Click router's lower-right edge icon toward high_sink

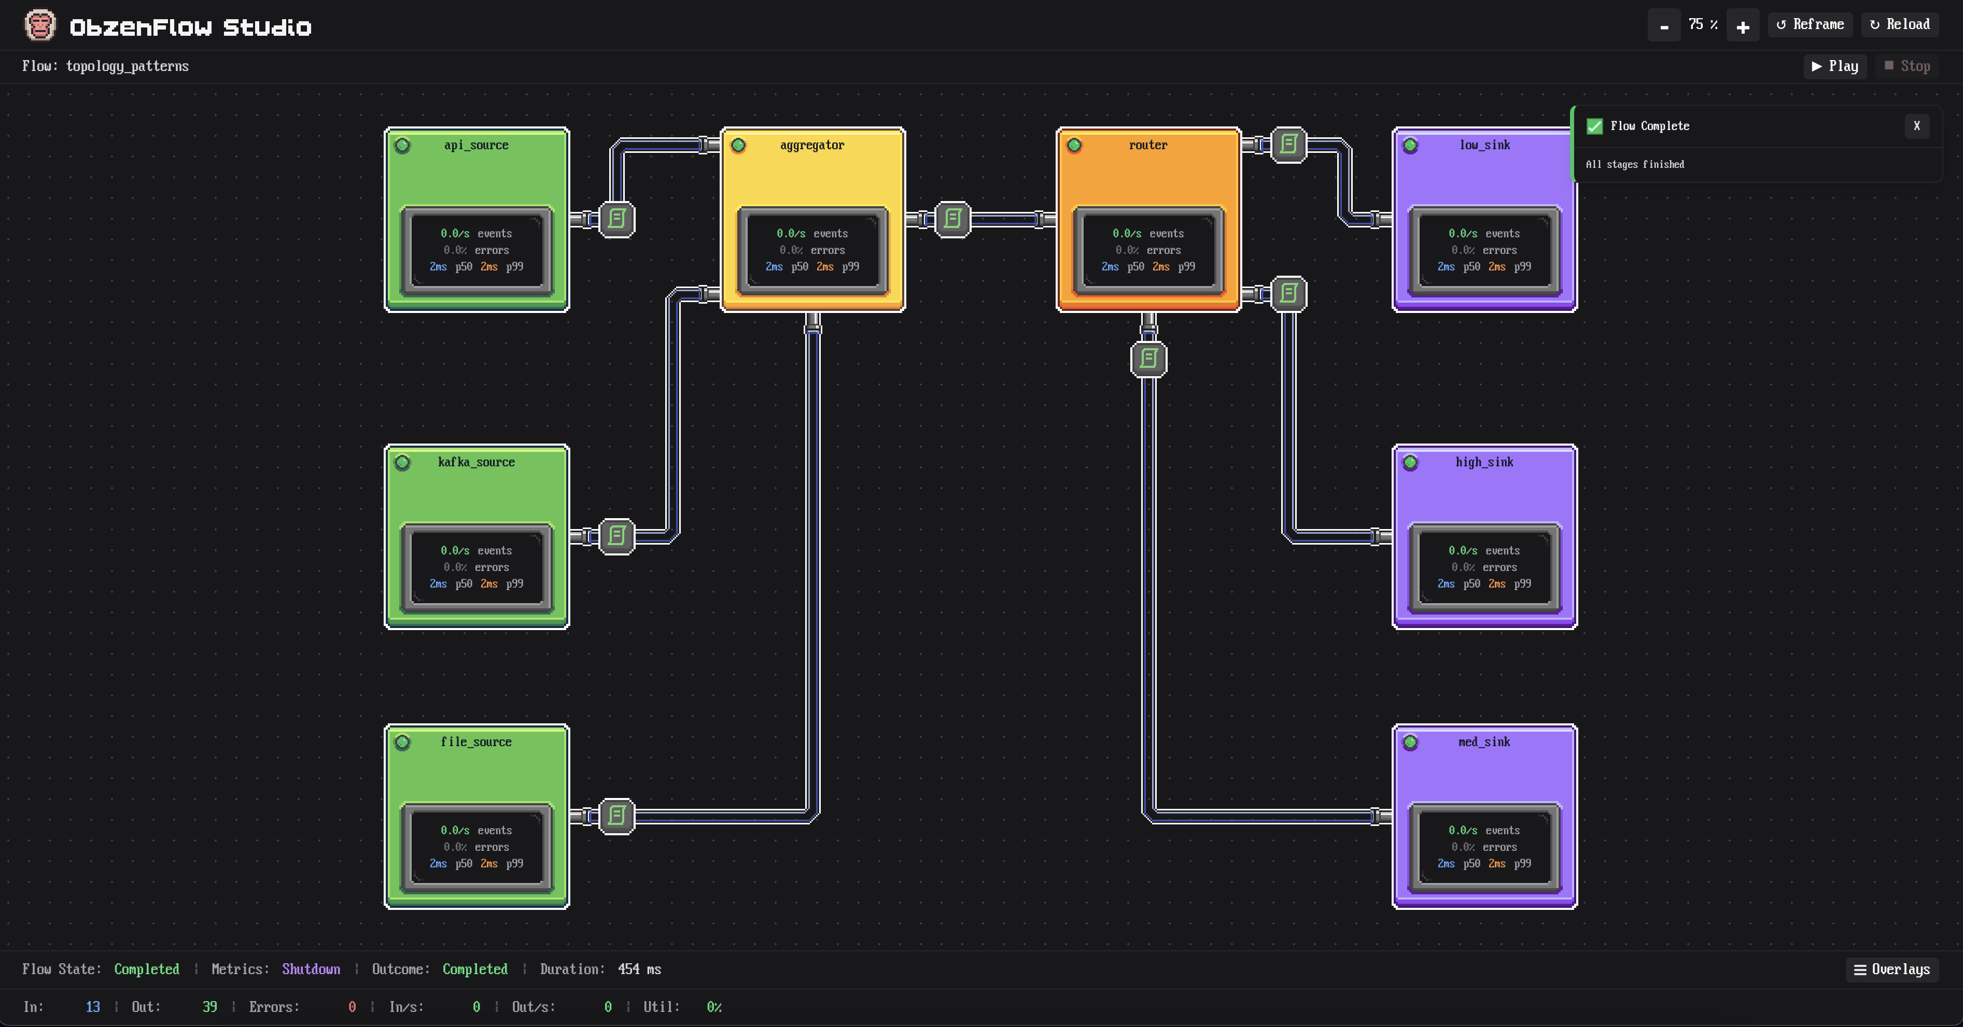(1288, 293)
